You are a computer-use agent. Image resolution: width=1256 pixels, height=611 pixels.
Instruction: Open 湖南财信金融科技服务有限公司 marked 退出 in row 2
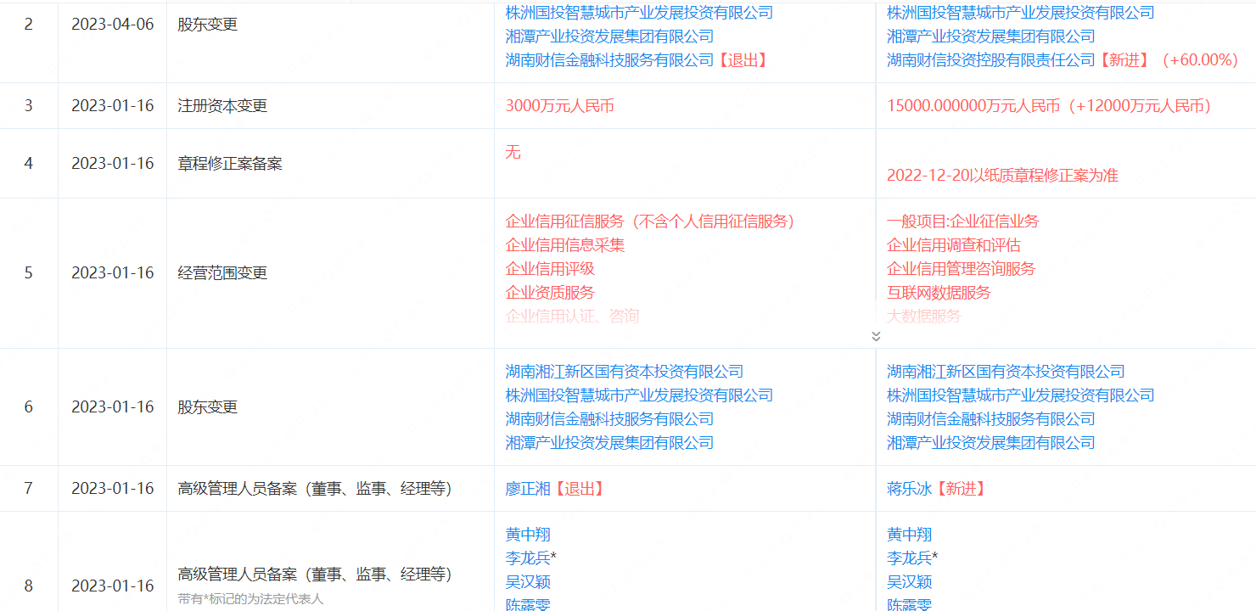click(x=609, y=60)
